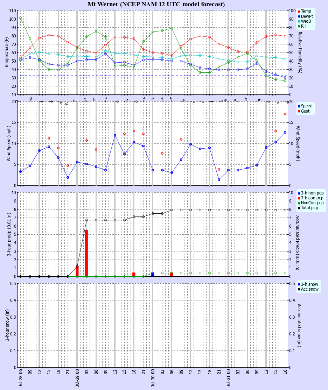Click the highest gust point at 17 mph
The height and width of the screenshot is (390, 328).
tap(285, 114)
